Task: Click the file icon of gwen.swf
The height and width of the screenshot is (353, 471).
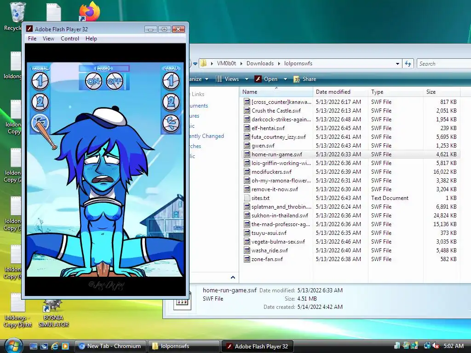Action: (247, 145)
